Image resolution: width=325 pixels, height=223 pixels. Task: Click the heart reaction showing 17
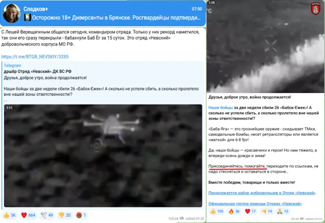250,211
